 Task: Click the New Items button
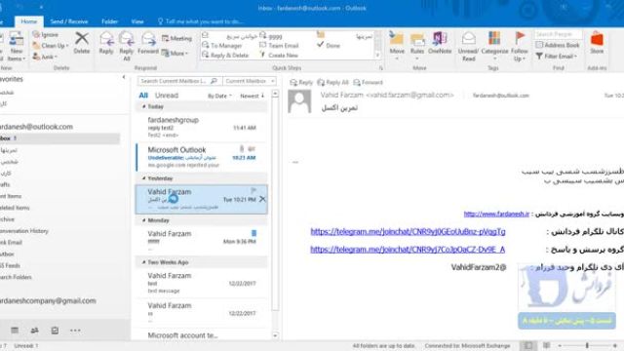[17, 46]
